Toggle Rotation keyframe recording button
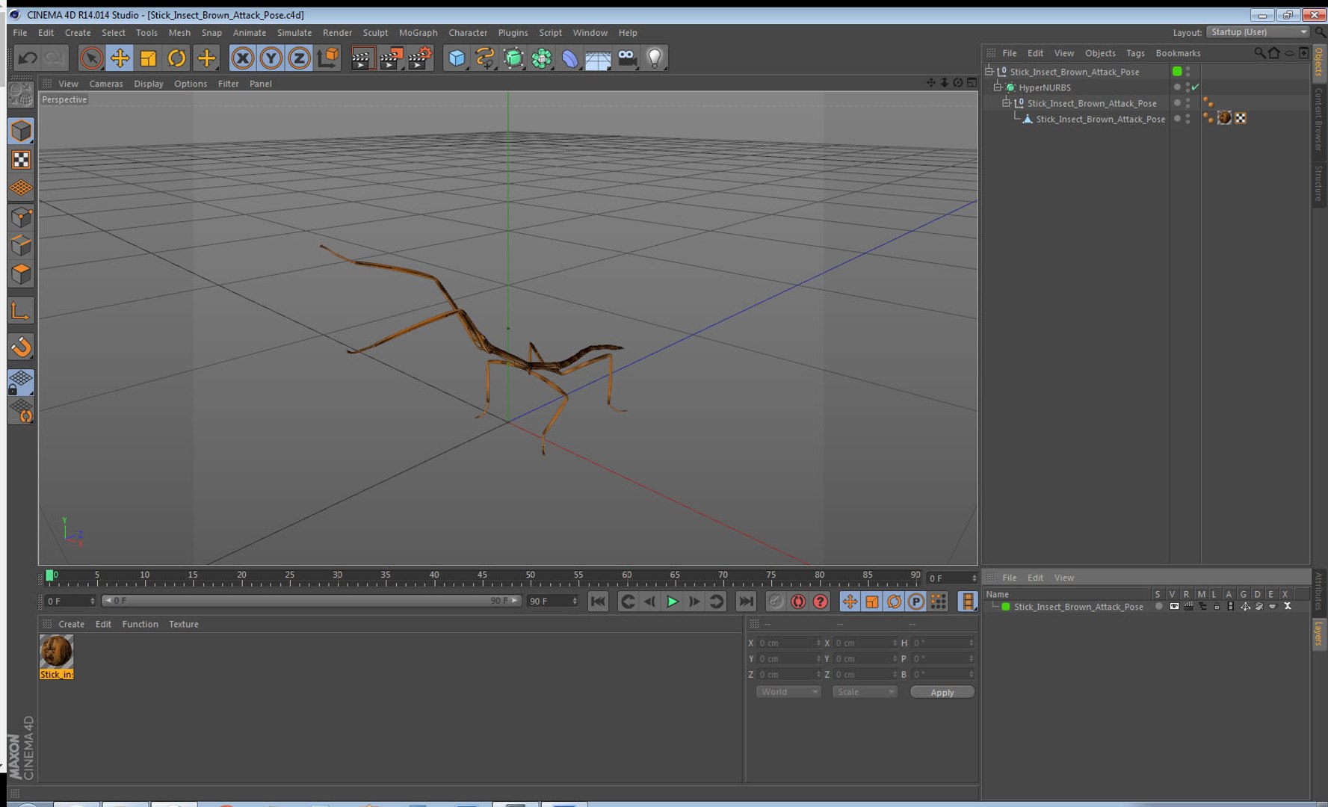This screenshot has height=807, width=1328. (894, 602)
